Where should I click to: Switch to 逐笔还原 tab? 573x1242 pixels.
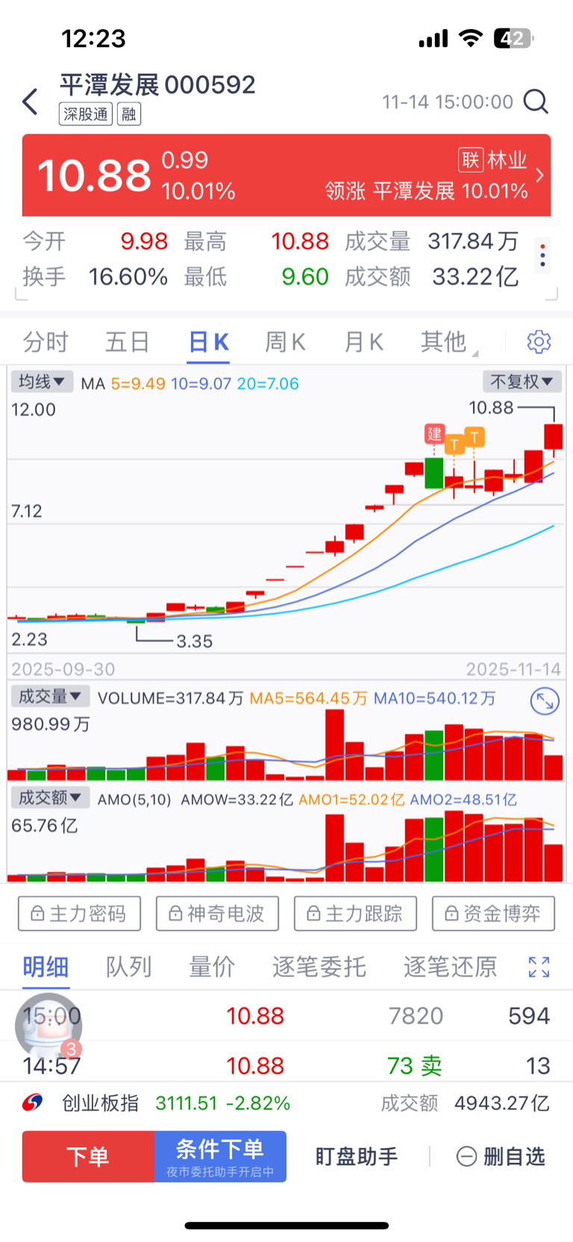[450, 967]
